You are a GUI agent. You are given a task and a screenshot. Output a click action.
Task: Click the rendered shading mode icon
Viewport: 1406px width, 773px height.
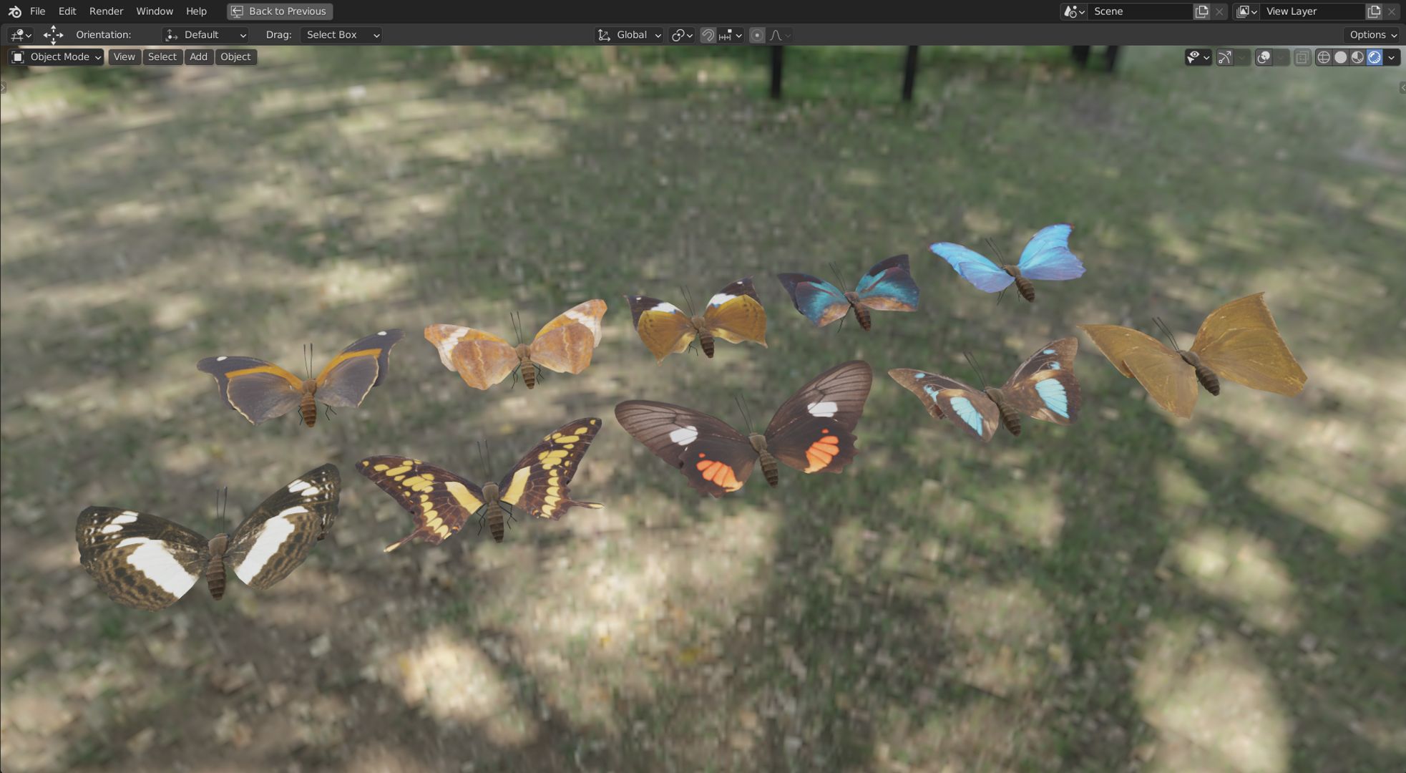1374,57
